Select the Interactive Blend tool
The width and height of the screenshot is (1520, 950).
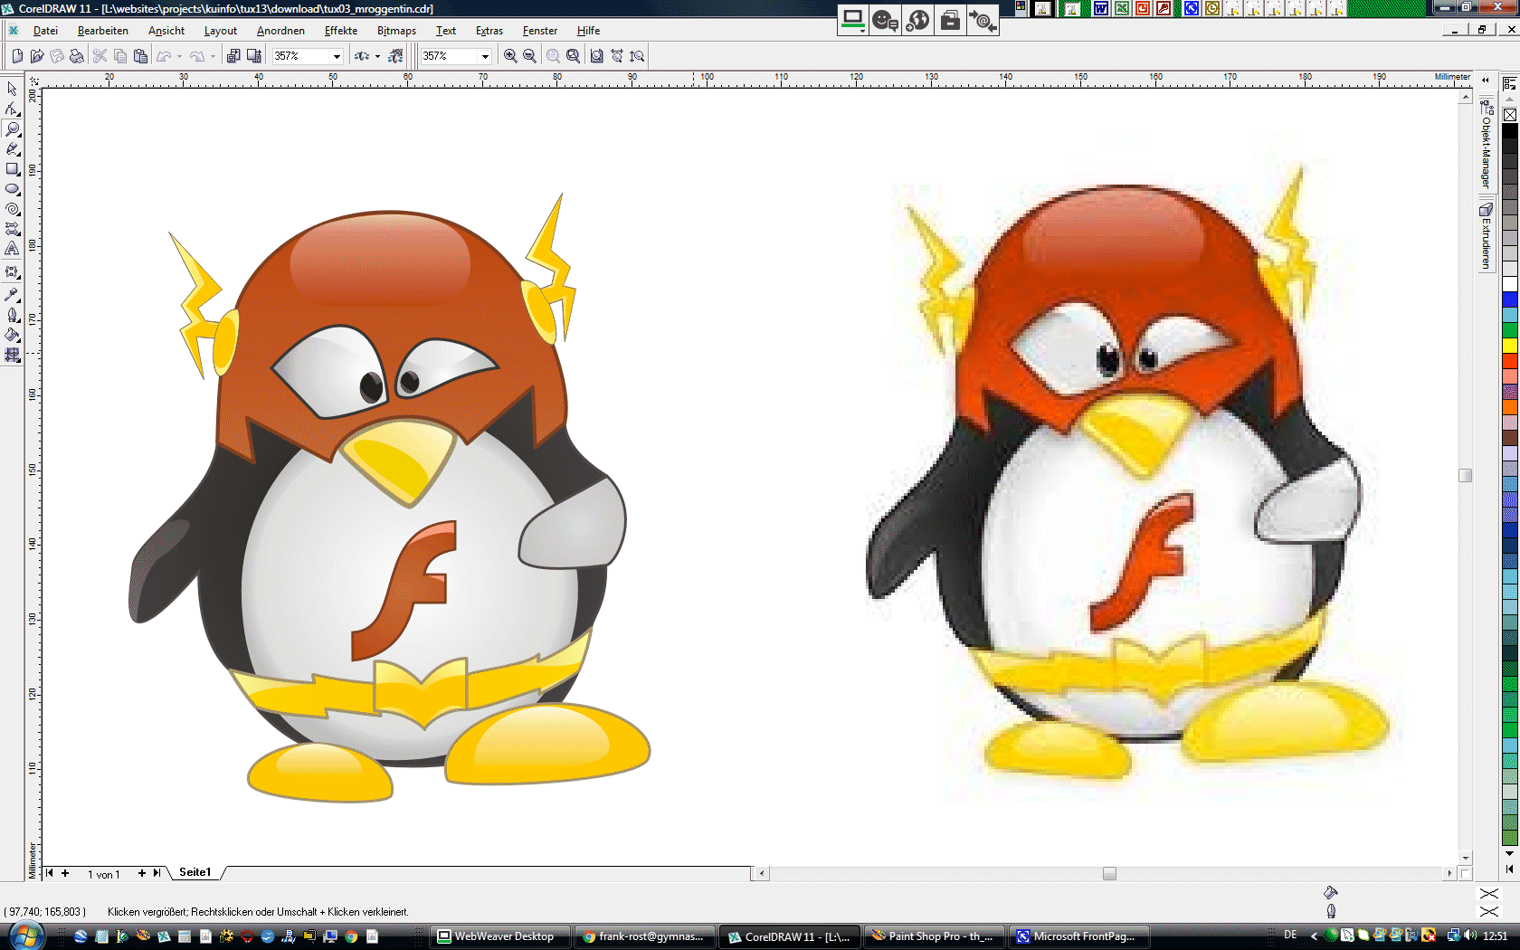[x=12, y=272]
